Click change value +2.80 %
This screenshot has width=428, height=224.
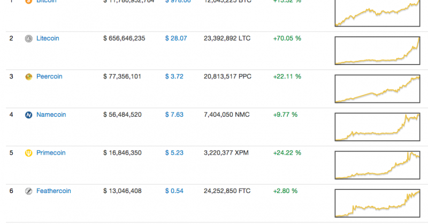pos(285,191)
